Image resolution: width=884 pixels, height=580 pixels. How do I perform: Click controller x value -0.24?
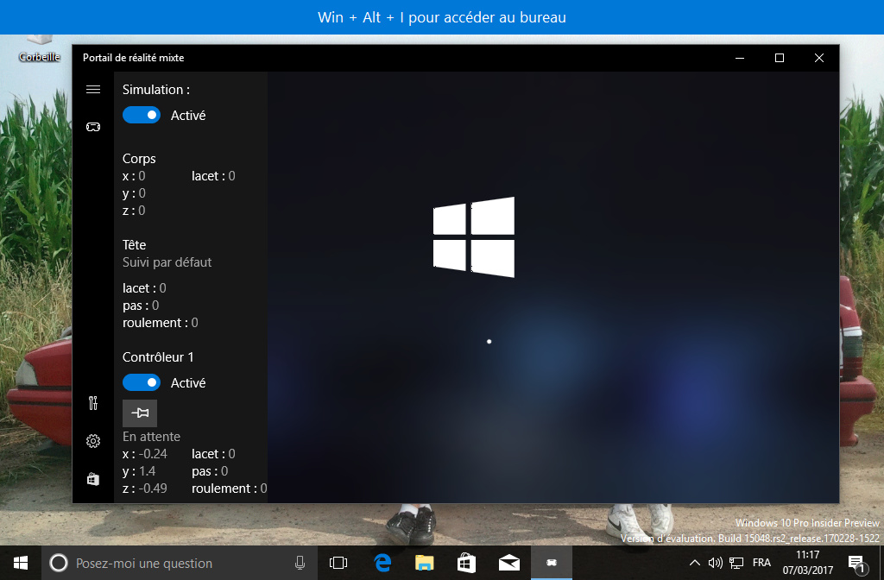tap(153, 454)
